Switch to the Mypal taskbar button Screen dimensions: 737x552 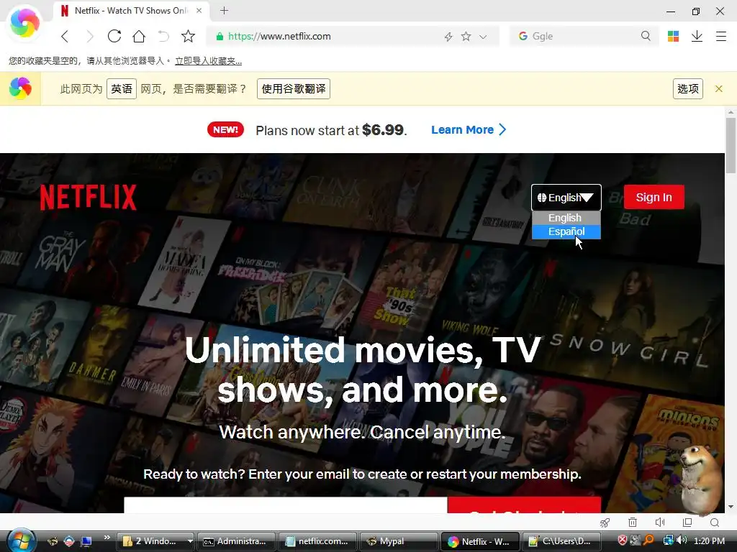coord(399,541)
